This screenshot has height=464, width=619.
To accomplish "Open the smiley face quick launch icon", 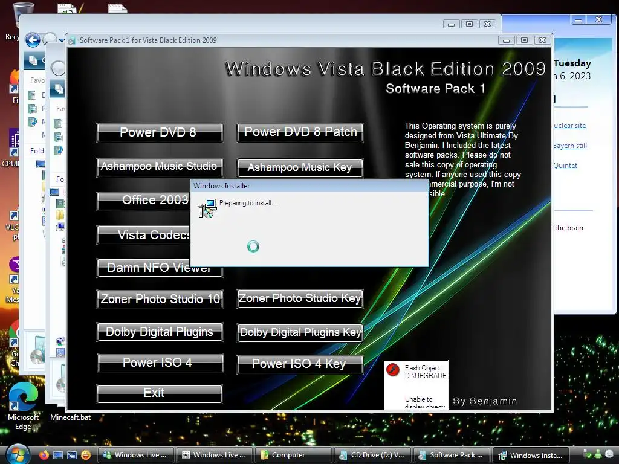I will [x=86, y=455].
